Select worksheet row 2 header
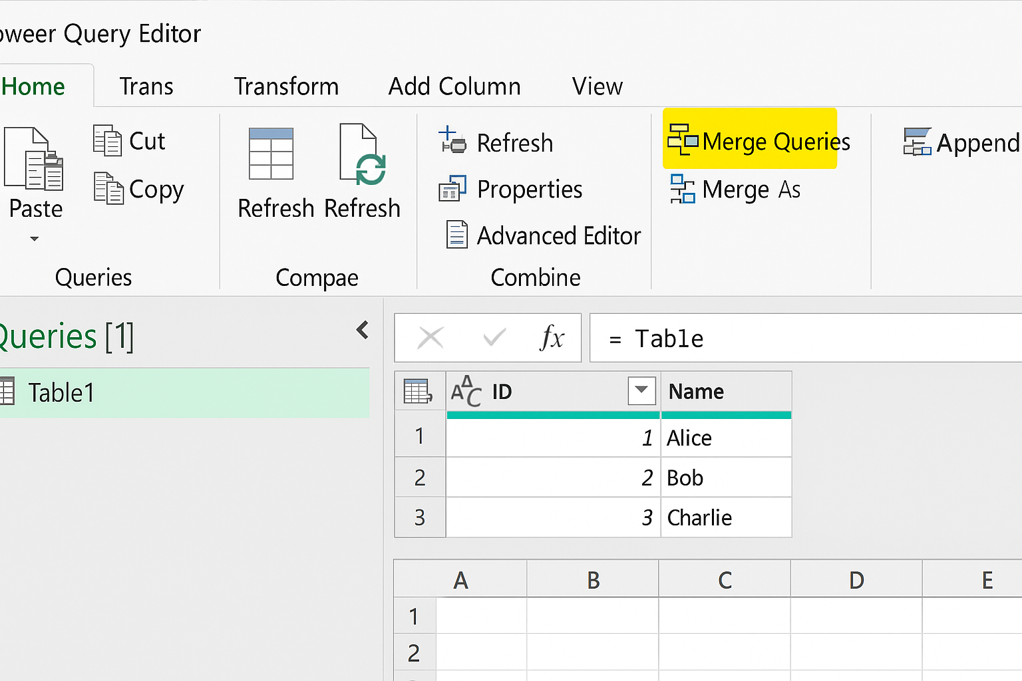 coord(415,652)
